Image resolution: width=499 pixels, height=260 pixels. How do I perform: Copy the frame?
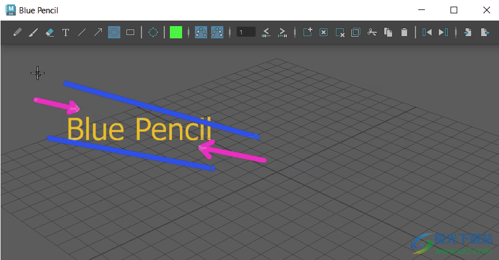[x=388, y=32]
